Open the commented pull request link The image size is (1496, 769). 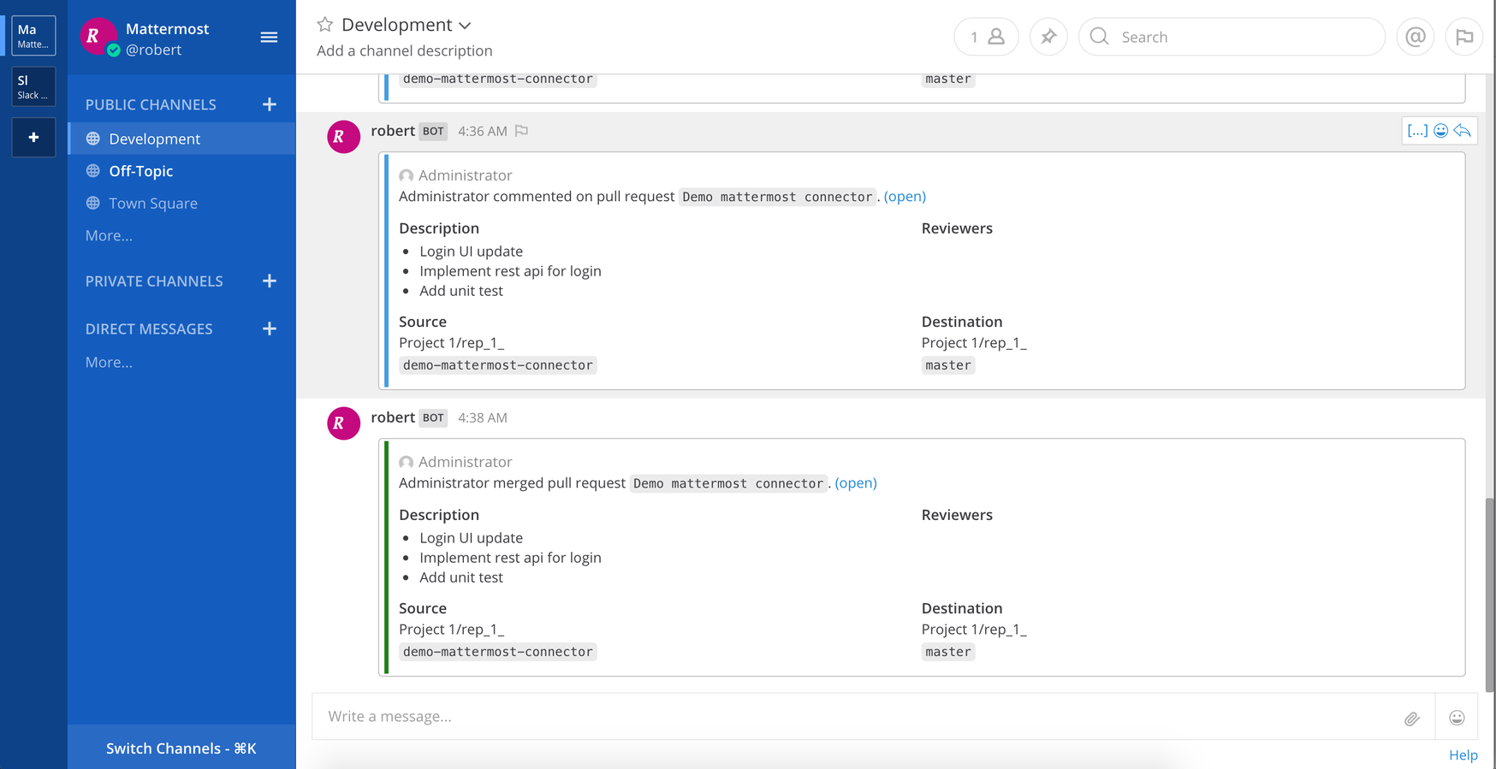coord(905,196)
